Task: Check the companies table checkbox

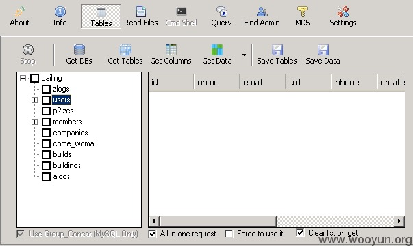Action: pyautogui.click(x=46, y=133)
